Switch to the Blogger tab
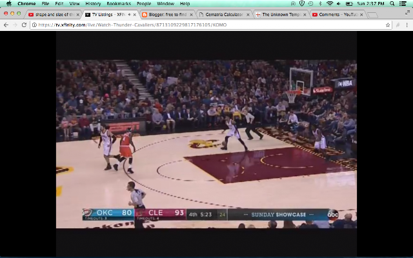The width and height of the screenshot is (413, 258). tap(168, 14)
